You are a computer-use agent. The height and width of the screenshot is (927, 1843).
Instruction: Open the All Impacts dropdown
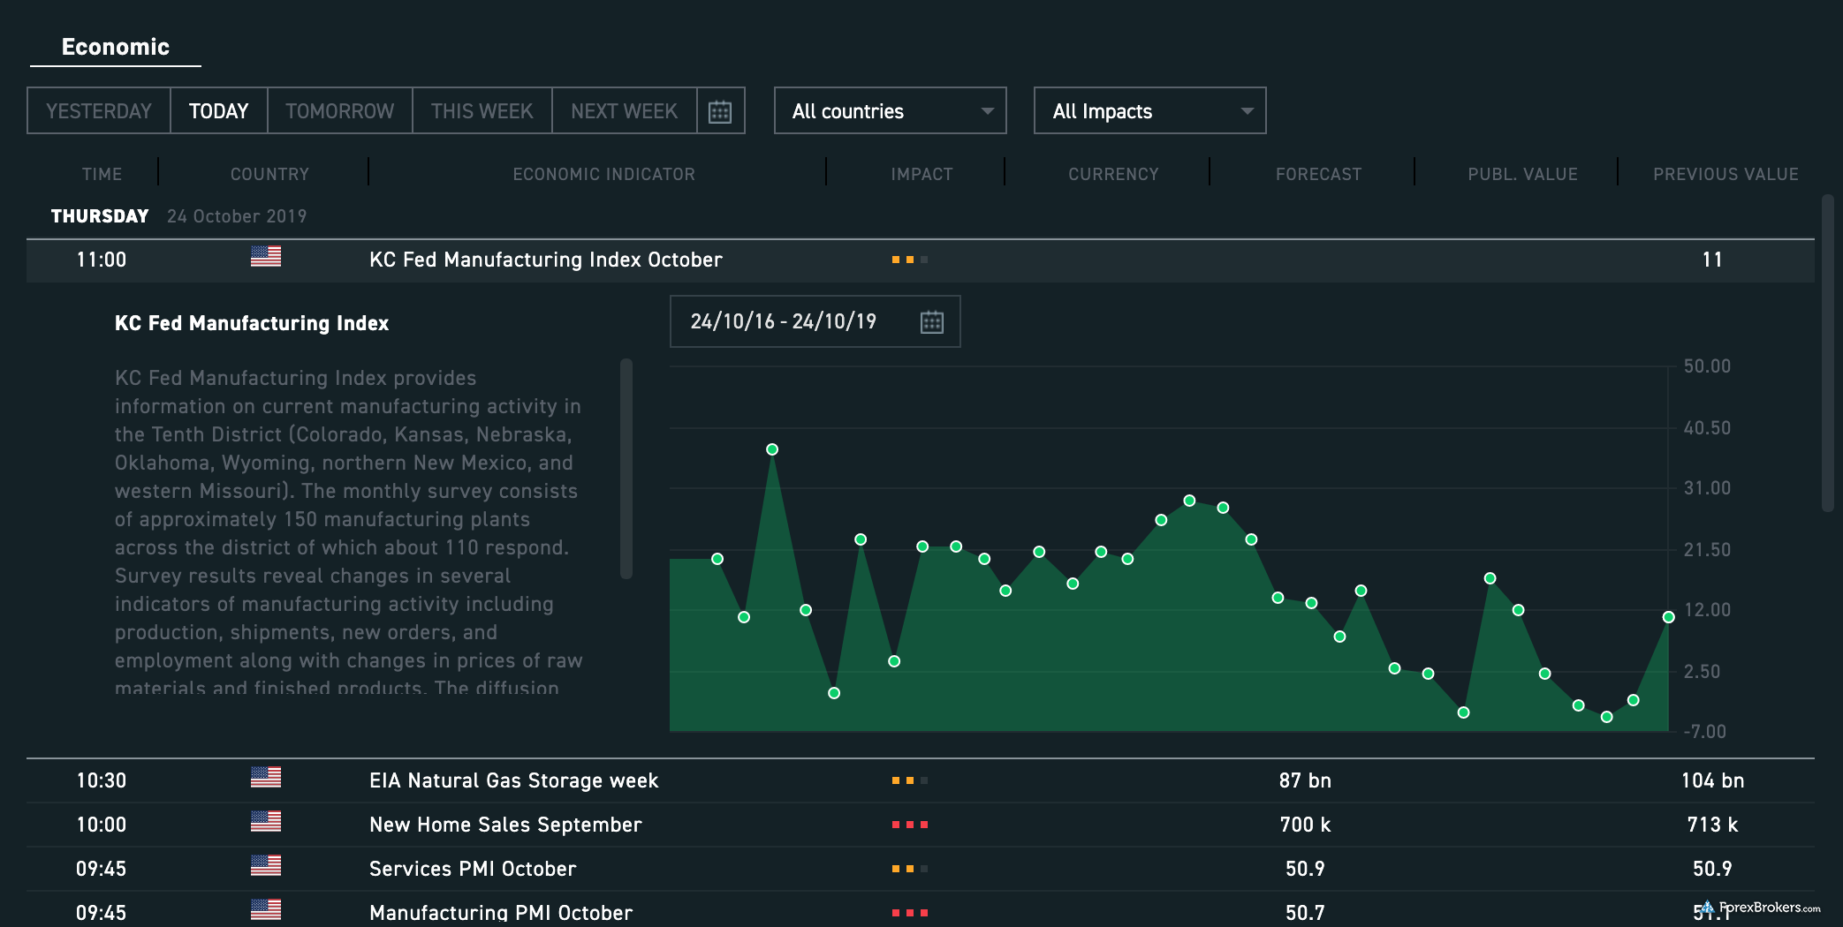coord(1149,111)
